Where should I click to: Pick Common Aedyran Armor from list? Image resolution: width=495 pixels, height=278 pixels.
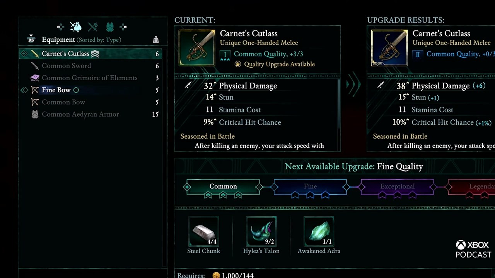tap(80, 114)
